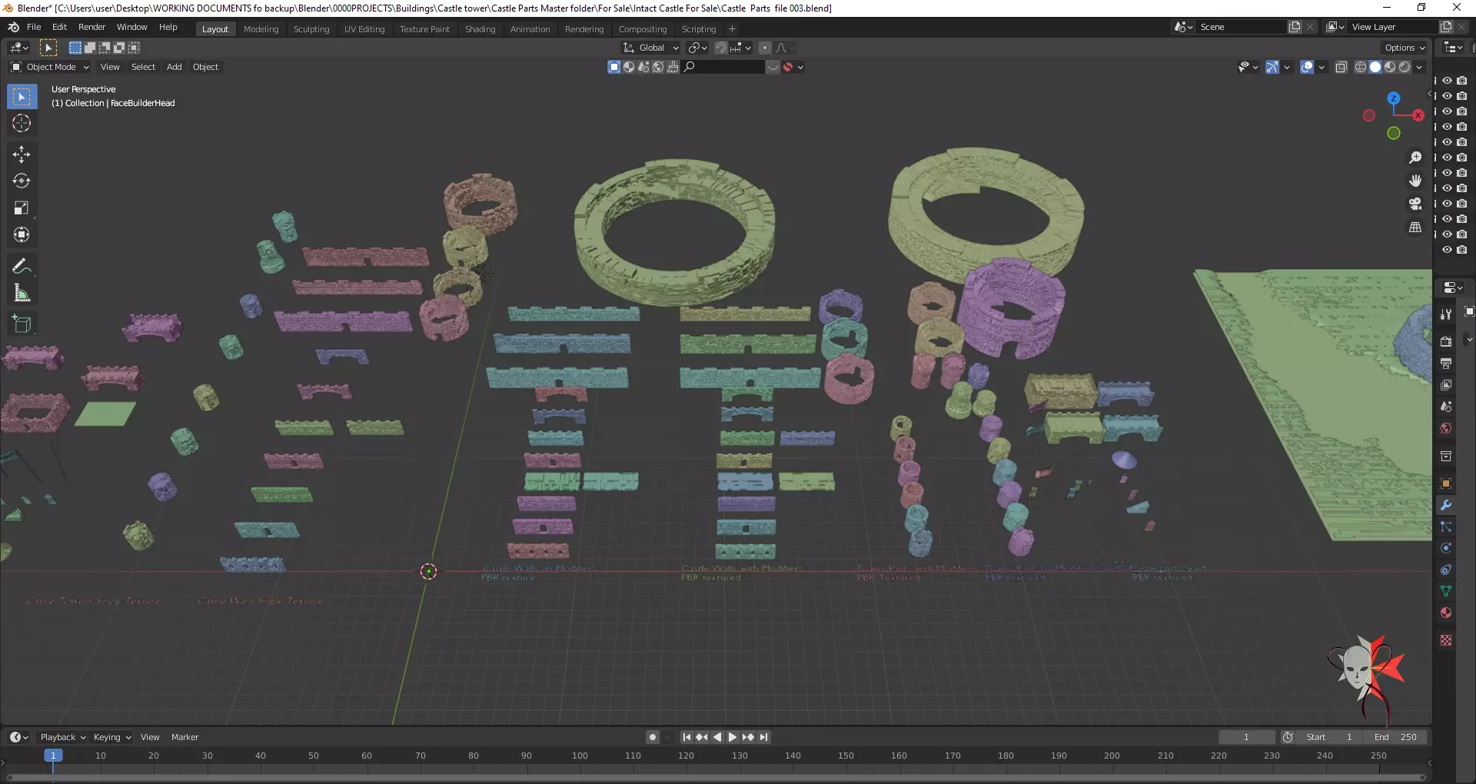The height and width of the screenshot is (784, 1476).
Task: Click the add workspace plus button
Action: [732, 29]
